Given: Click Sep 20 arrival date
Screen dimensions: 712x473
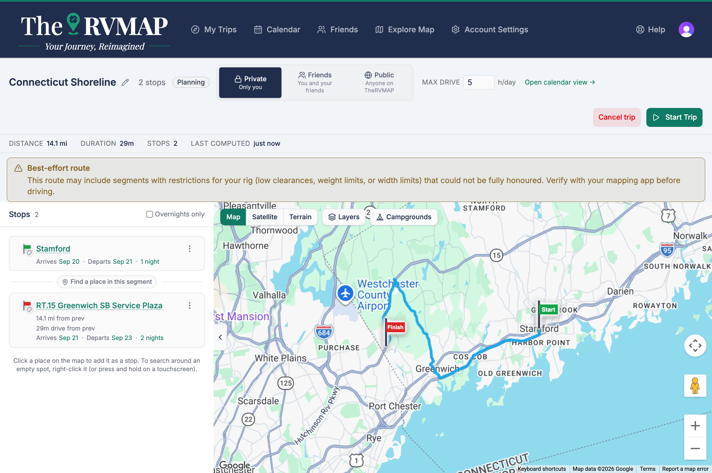Looking at the screenshot, I should pyautogui.click(x=69, y=262).
